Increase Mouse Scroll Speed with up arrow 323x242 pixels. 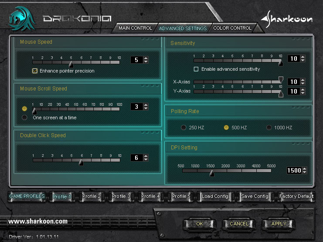(x=146, y=105)
